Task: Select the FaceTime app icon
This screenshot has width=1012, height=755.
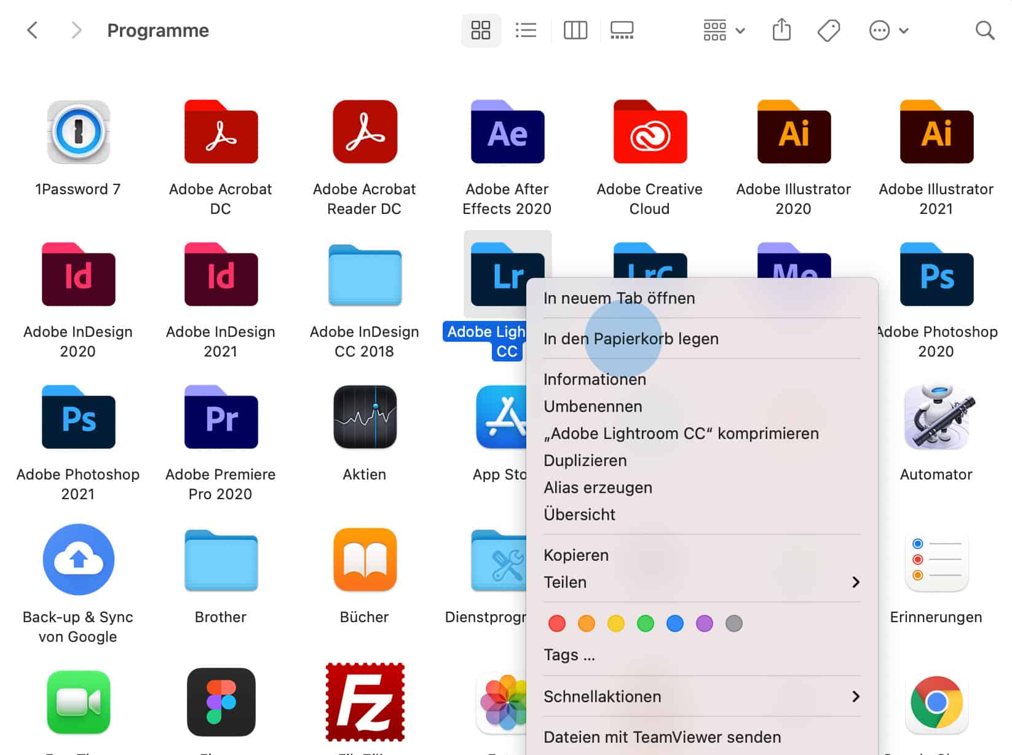Action: click(79, 702)
